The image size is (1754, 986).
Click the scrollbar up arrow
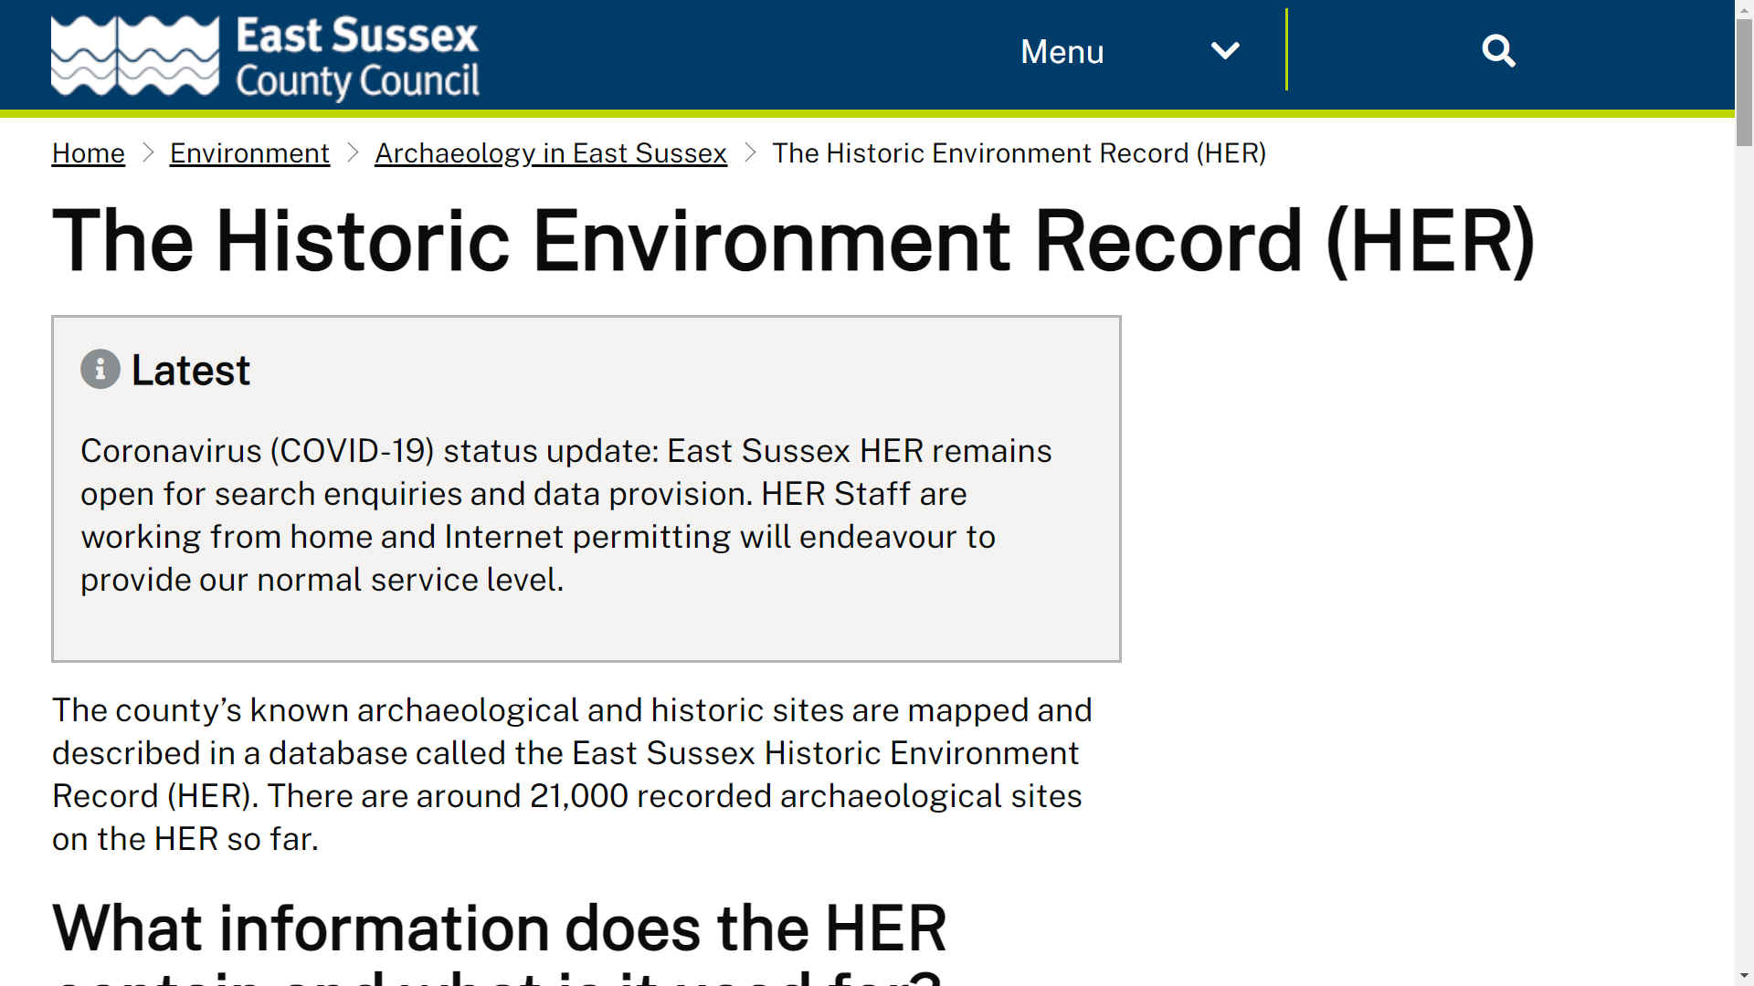click(1744, 8)
